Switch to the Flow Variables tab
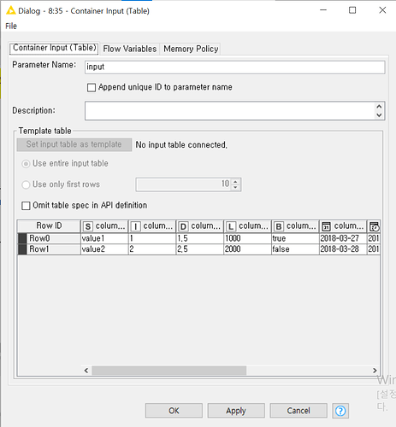Image resolution: width=396 pixels, height=427 pixels. pyautogui.click(x=130, y=49)
